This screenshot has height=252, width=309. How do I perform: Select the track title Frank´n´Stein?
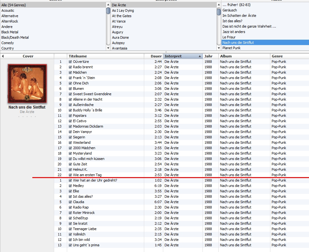84,78
